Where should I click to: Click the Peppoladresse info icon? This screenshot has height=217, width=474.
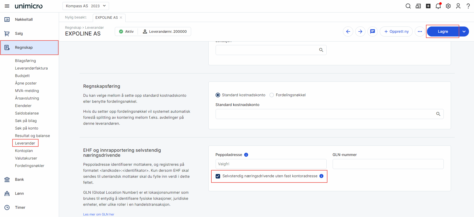coord(246,155)
